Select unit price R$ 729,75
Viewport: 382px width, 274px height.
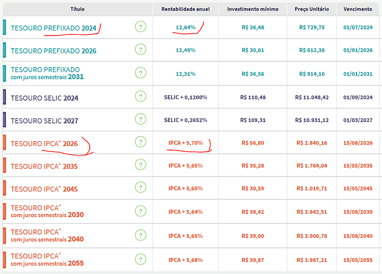(x=312, y=27)
